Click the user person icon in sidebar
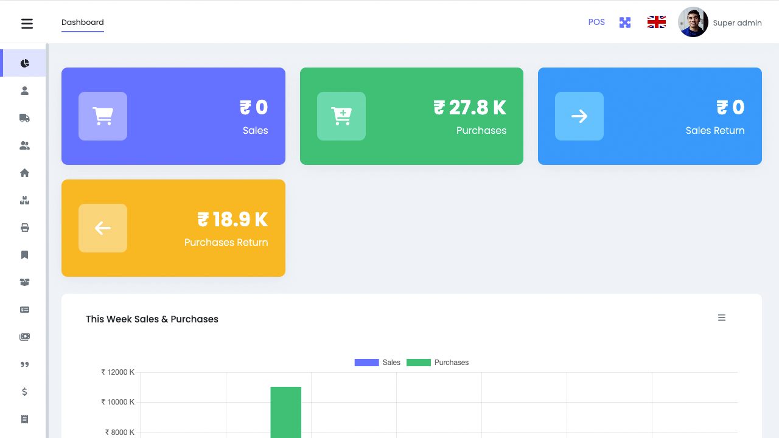779x438 pixels. (x=24, y=90)
